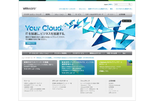Open イベント footer link
Viewport: 154px width, 101px height.
(111, 89)
